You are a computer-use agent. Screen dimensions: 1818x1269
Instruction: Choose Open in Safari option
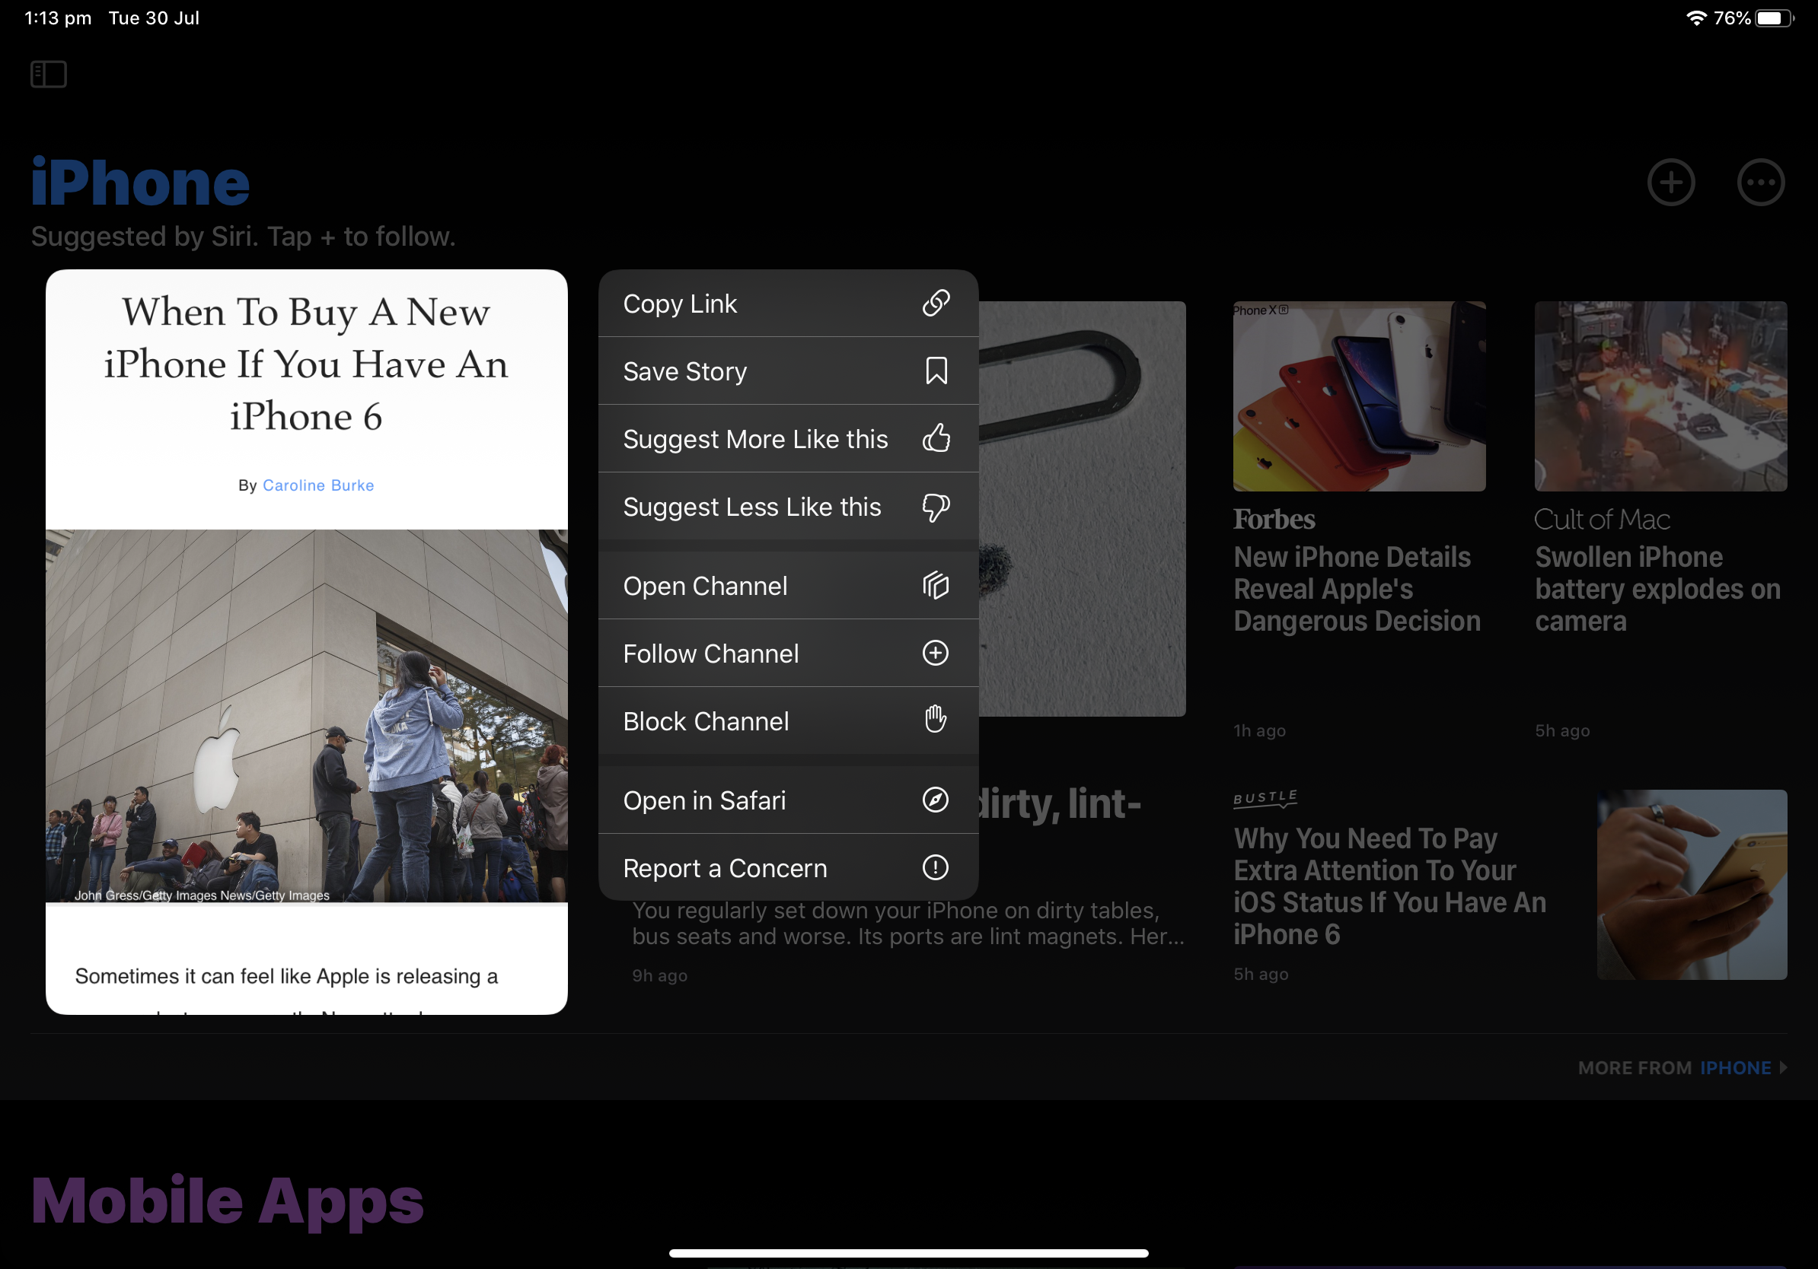point(788,800)
